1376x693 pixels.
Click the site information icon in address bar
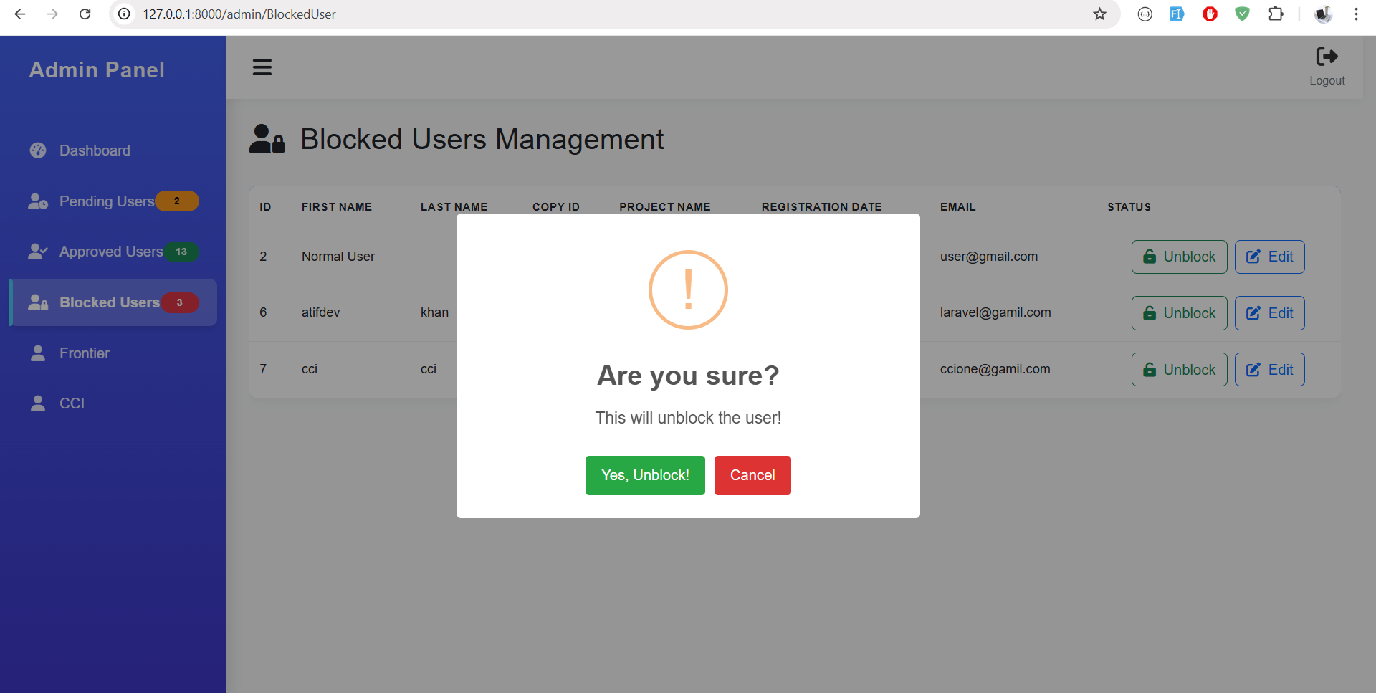(124, 14)
